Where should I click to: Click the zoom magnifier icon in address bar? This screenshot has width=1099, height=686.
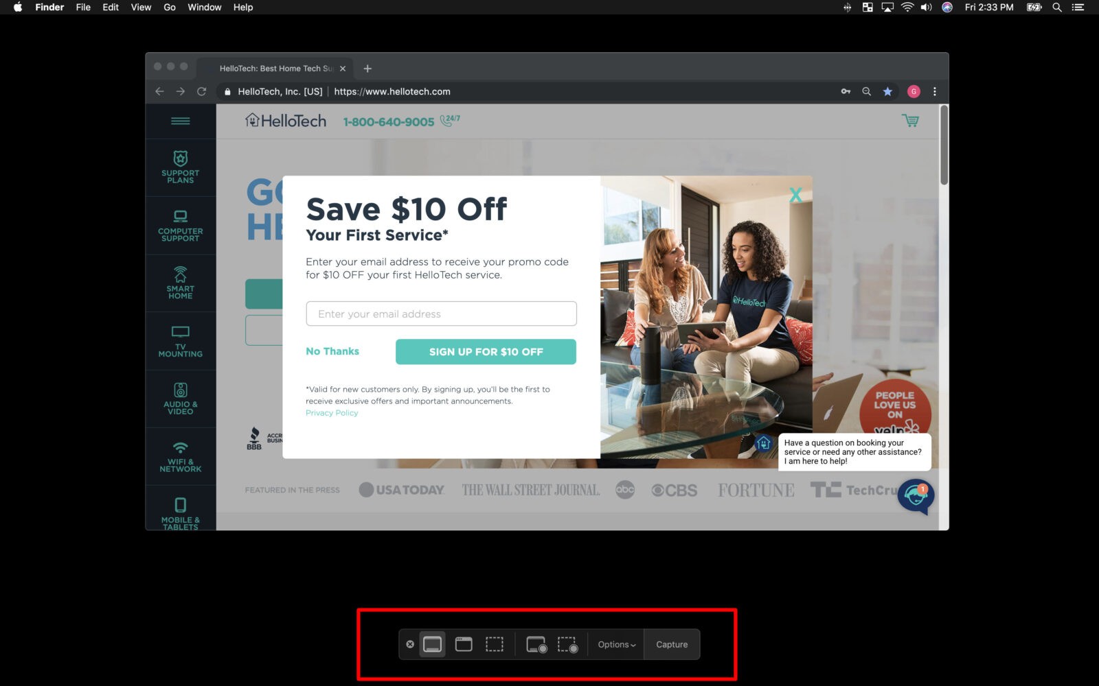tap(867, 91)
